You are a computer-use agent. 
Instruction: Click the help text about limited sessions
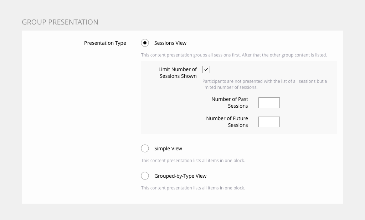264,84
